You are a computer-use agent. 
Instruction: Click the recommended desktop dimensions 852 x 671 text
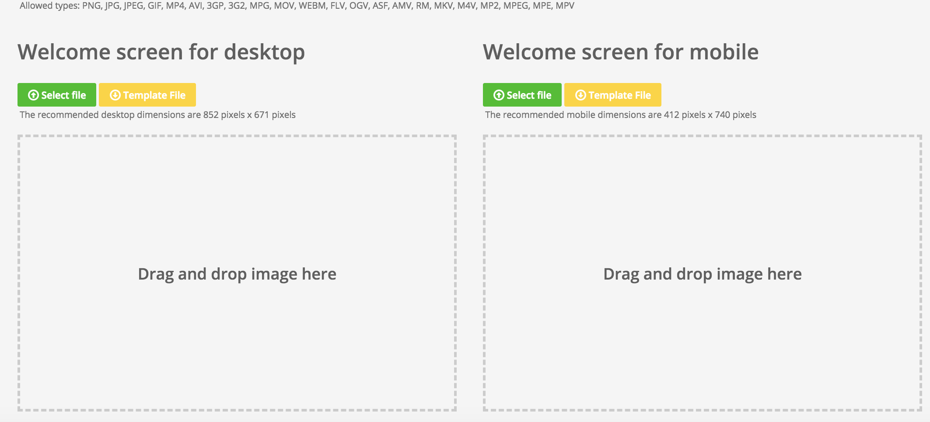pyautogui.click(x=157, y=115)
